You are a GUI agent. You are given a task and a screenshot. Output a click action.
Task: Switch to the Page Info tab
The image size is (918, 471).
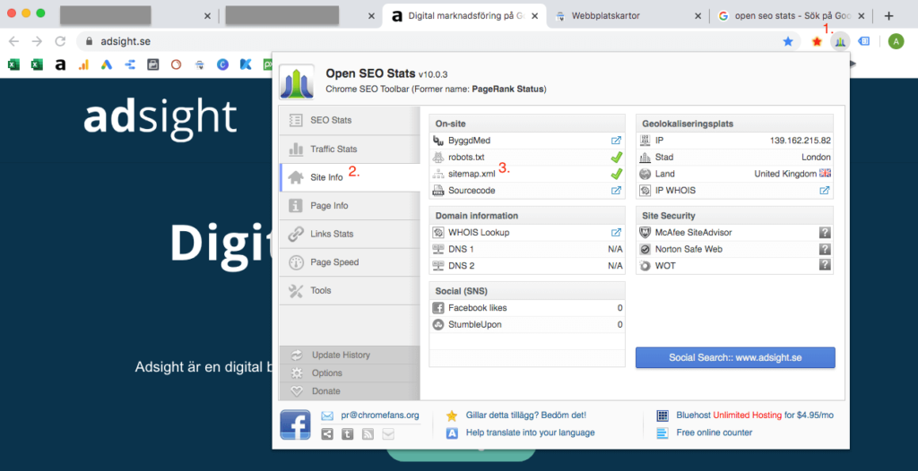pyautogui.click(x=350, y=206)
